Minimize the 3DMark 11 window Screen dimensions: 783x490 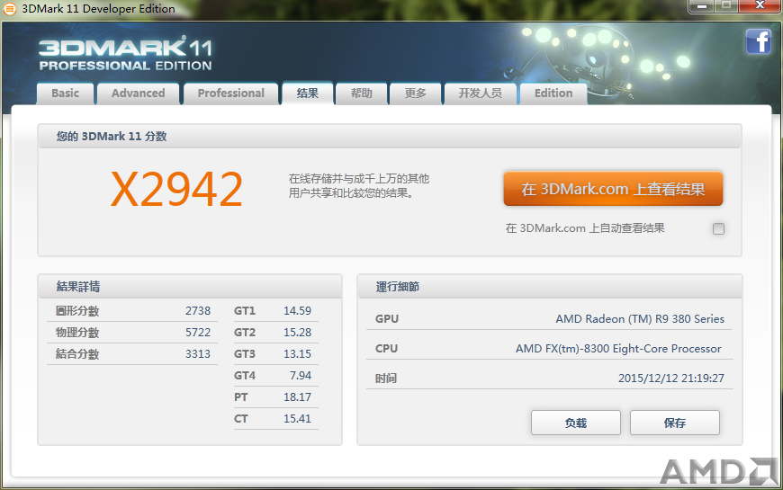click(702, 5)
